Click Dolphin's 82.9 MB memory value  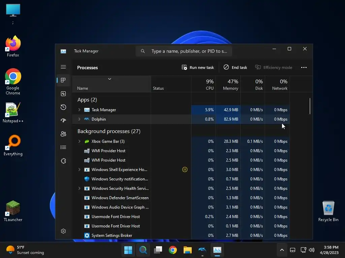[x=231, y=119]
